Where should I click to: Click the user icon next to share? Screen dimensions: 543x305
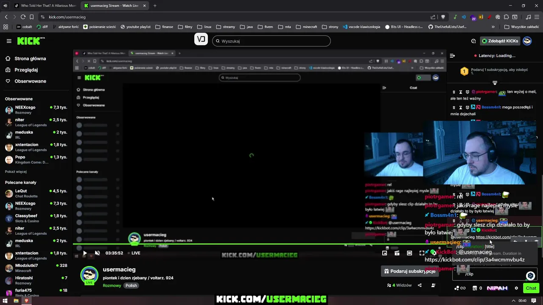[x=433, y=286]
